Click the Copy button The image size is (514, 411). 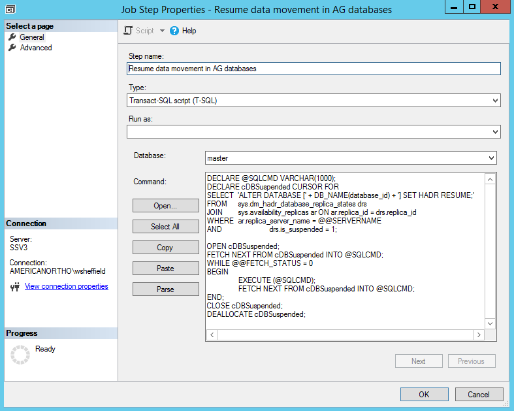click(165, 248)
